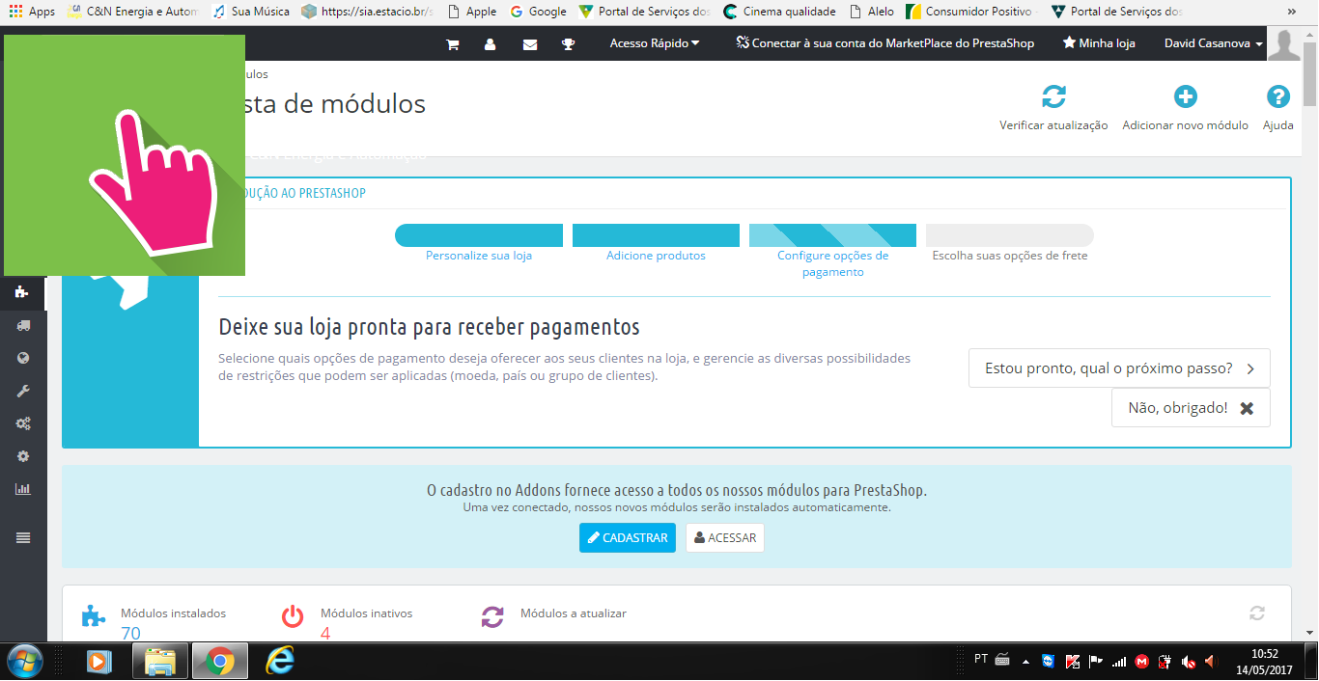Open Administration single gear icon in sidebar

[x=23, y=456]
